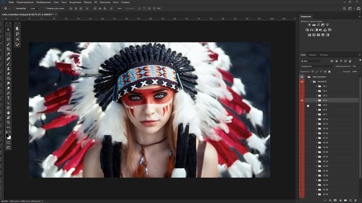Add a Brightness/Contrast adjustment
362x203 pixels.
[x=309, y=25]
